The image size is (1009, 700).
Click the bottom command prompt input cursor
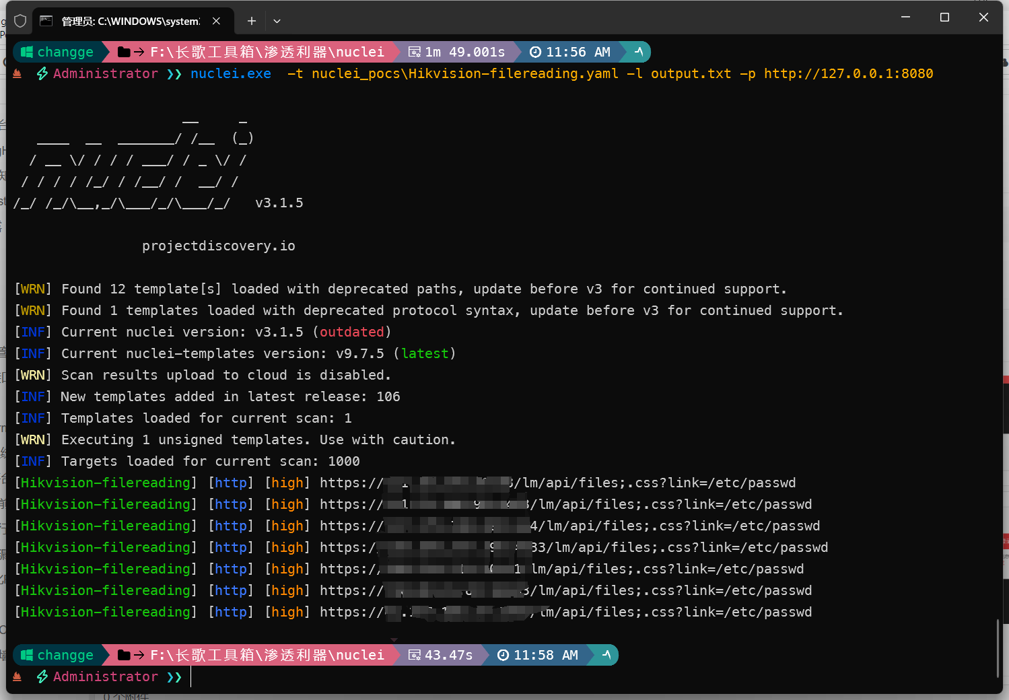[x=191, y=676]
